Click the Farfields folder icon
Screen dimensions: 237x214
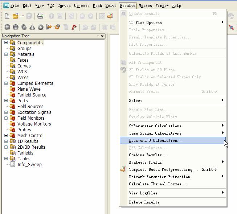point(13,153)
